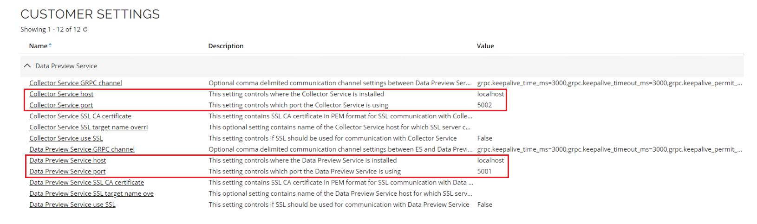Open Data Preview Service GRPC channel link
Image resolution: width=757 pixels, height=224 pixels.
pos(82,149)
